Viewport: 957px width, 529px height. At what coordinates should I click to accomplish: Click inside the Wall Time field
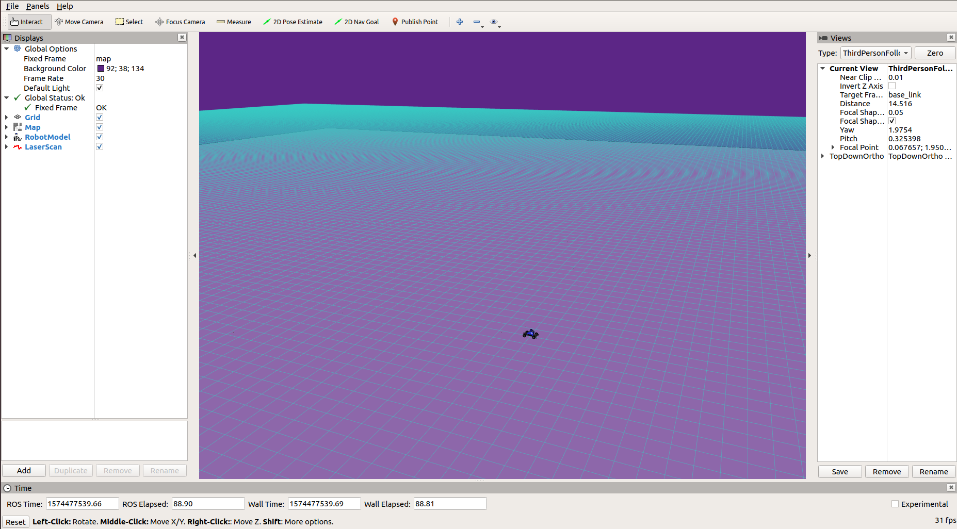pos(324,504)
